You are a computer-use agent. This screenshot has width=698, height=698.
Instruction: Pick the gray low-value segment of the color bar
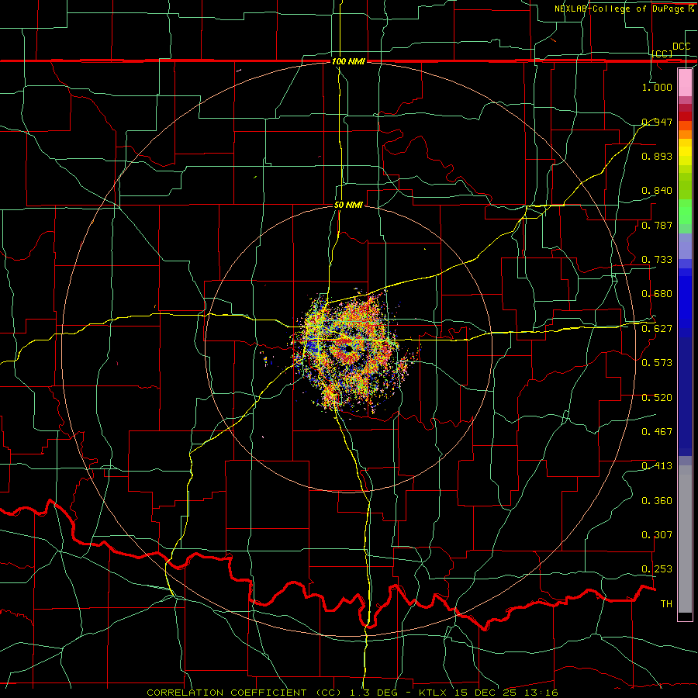click(x=685, y=539)
